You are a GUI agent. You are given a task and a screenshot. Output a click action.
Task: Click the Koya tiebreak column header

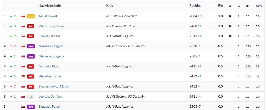pos(259,6)
